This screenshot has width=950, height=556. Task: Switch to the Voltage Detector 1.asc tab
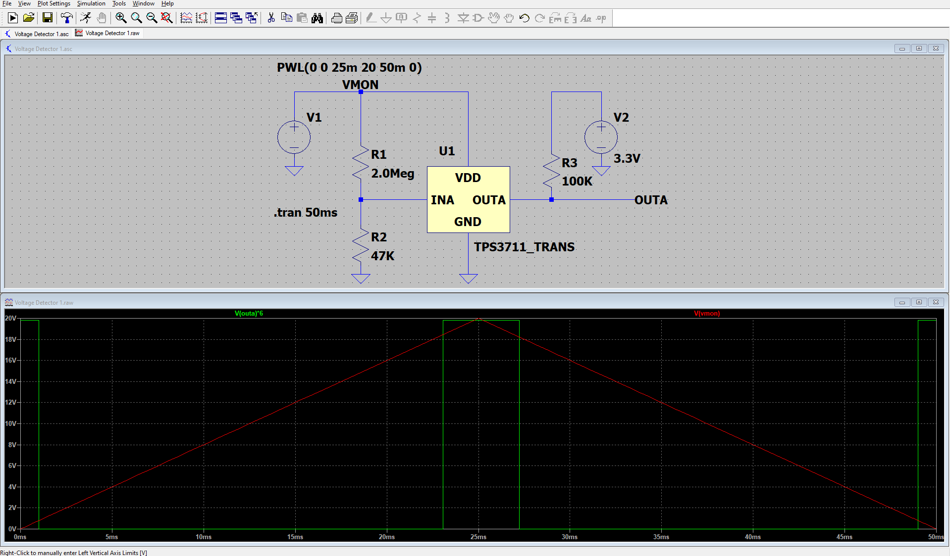37,34
